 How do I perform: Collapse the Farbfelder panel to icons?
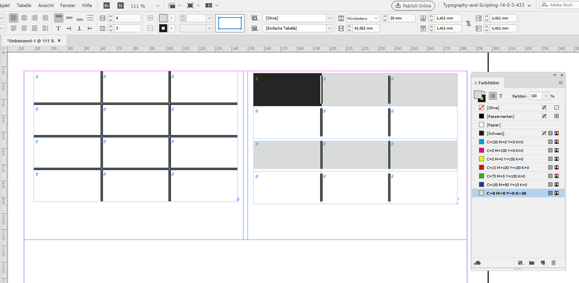coord(555,75)
